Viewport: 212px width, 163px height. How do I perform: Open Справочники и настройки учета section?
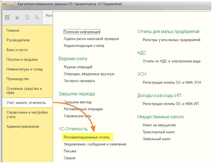27,114
